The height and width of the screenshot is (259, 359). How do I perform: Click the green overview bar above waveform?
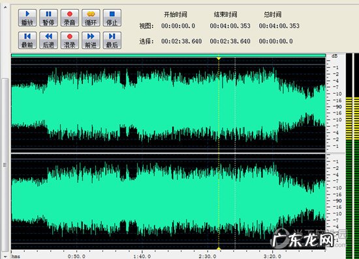click(x=168, y=55)
